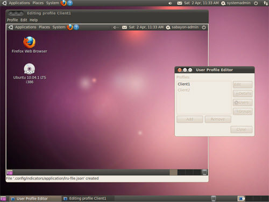Open the mail envelope indicator in the top panel
The width and height of the screenshot is (269, 202).
pos(180,3)
